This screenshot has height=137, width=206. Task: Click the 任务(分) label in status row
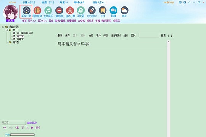click(98, 2)
